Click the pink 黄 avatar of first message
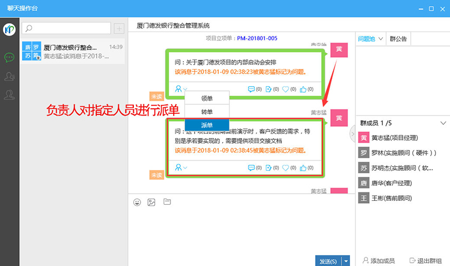 tap(339, 50)
